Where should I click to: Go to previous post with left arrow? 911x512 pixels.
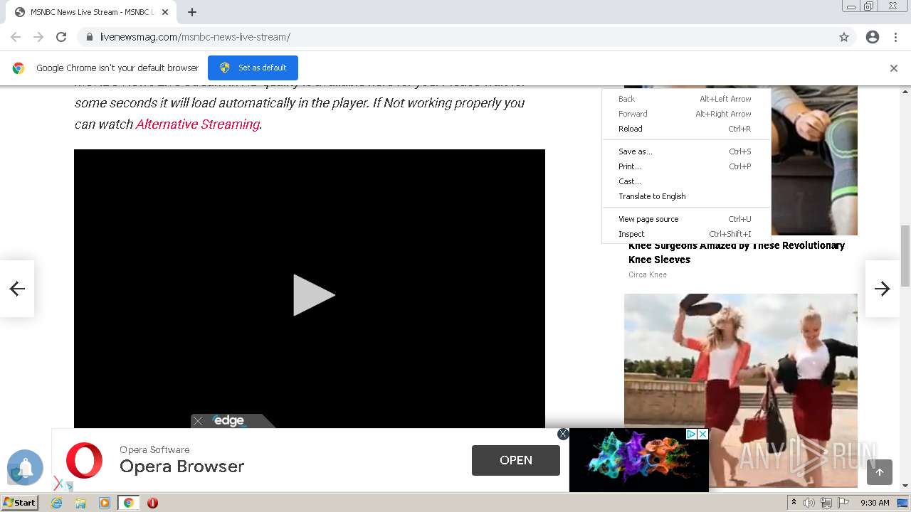coord(17,288)
